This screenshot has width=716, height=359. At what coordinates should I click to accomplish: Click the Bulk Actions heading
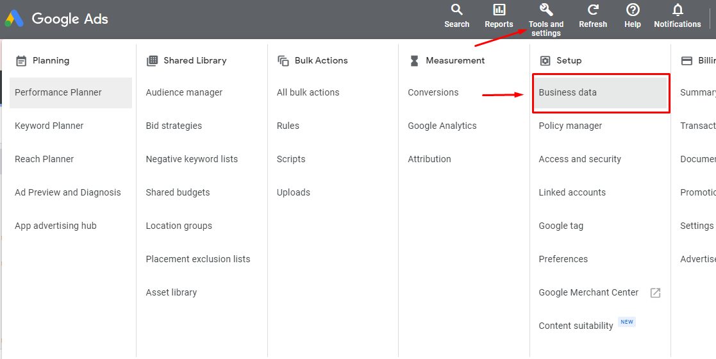(x=321, y=60)
